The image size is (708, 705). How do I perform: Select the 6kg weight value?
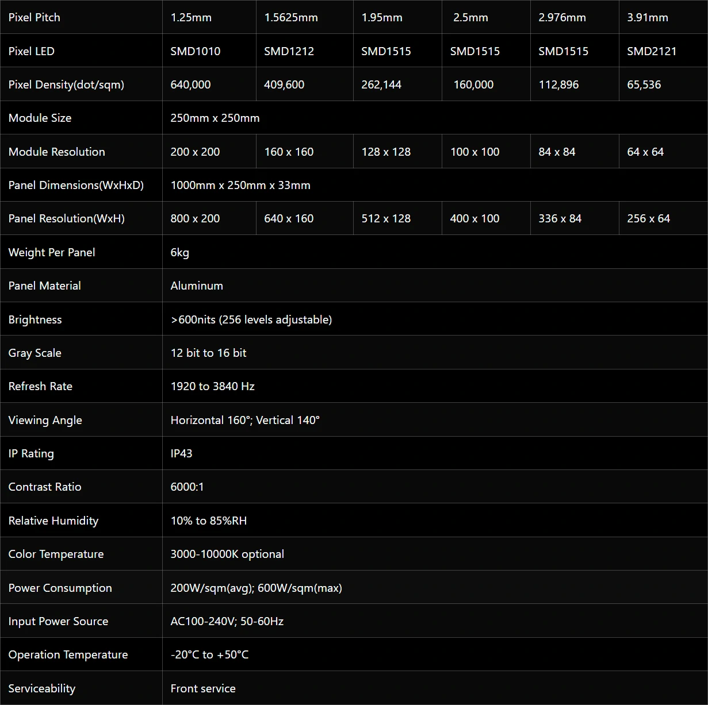click(x=180, y=252)
